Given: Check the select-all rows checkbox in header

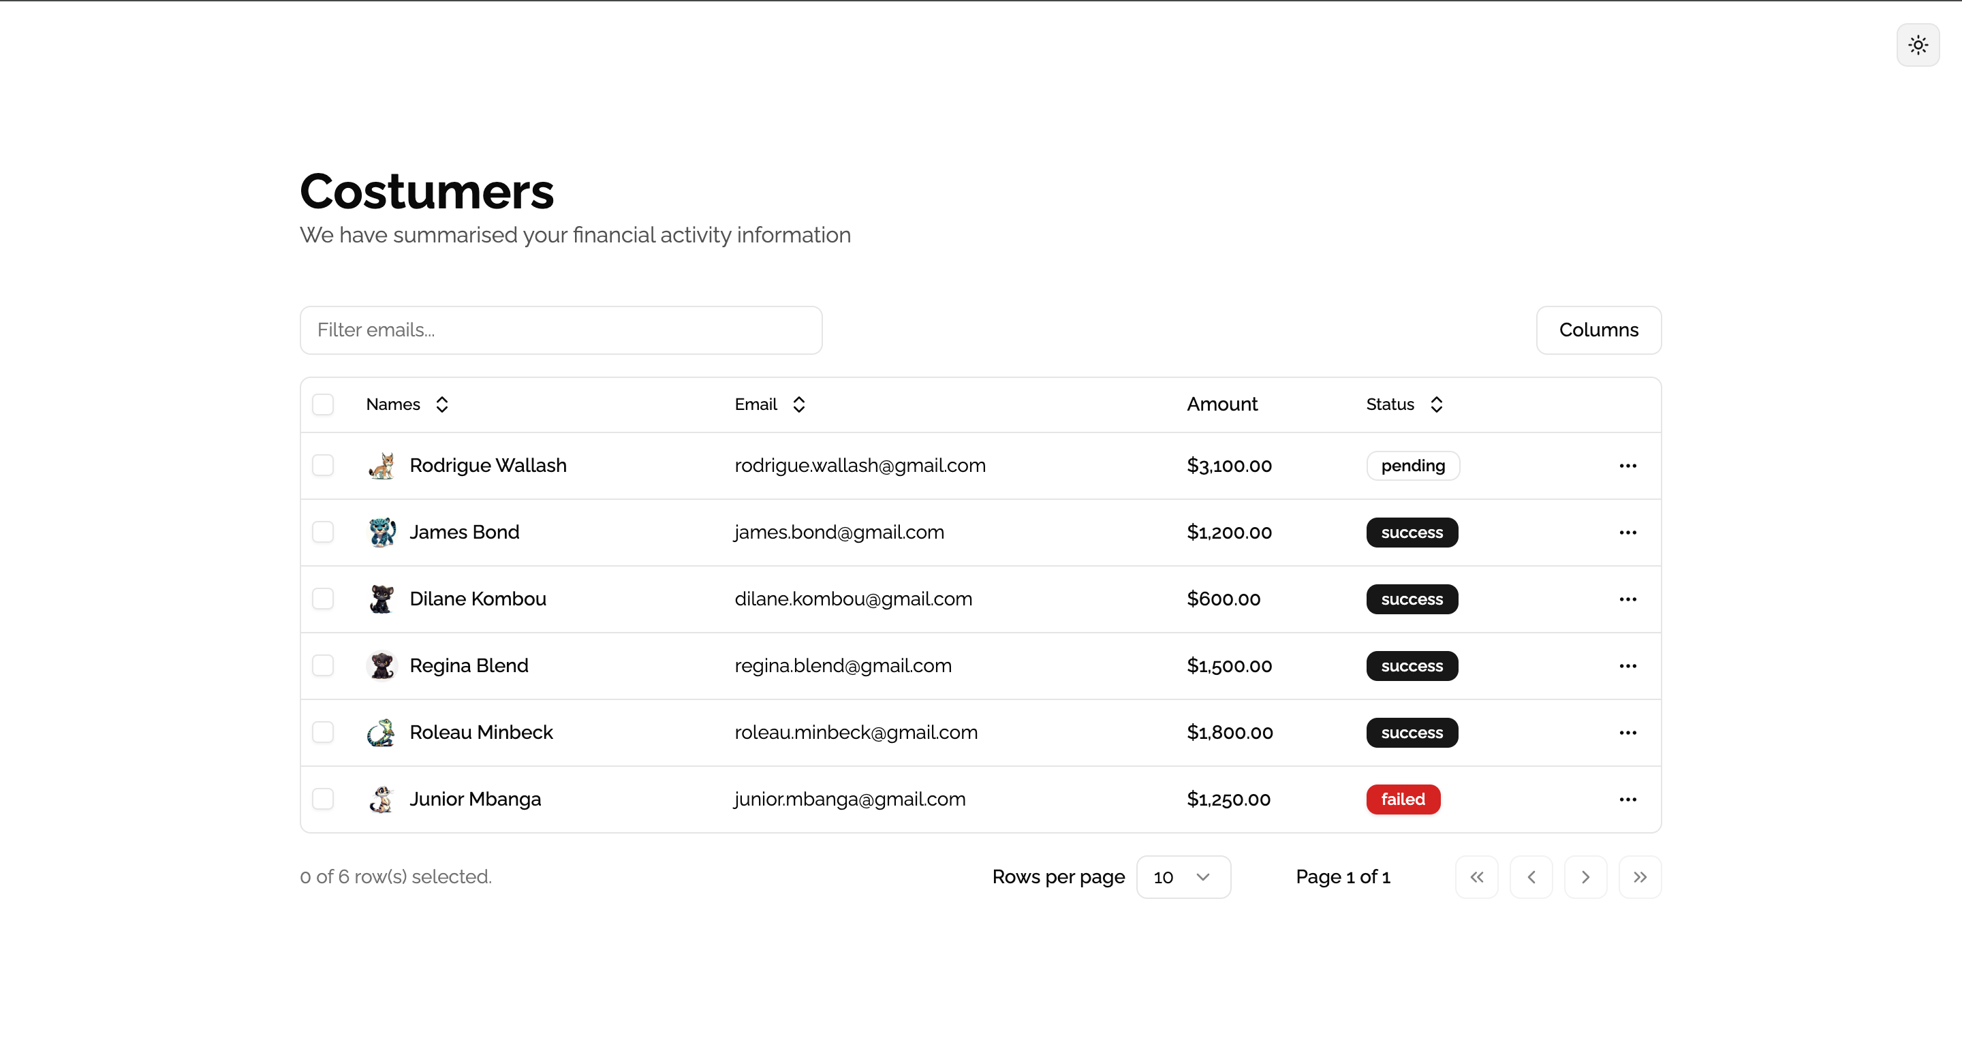Looking at the screenshot, I should 323,404.
